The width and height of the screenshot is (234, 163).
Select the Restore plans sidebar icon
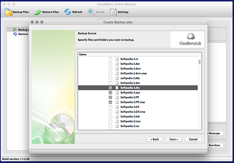[15, 34]
